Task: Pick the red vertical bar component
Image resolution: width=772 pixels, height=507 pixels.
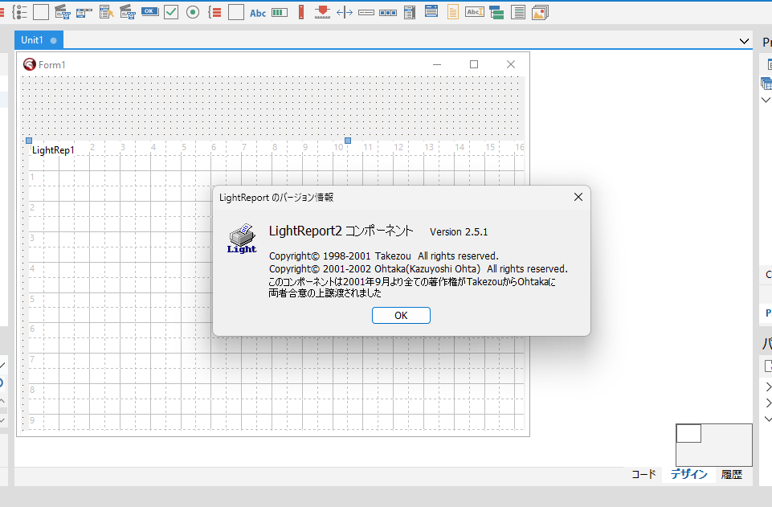Action: [300, 12]
